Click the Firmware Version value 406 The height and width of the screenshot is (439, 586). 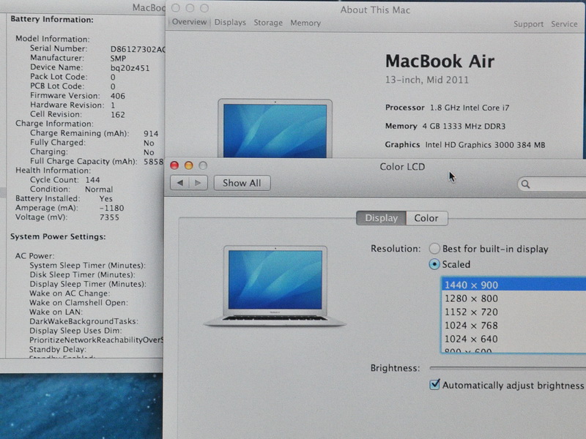click(x=118, y=96)
